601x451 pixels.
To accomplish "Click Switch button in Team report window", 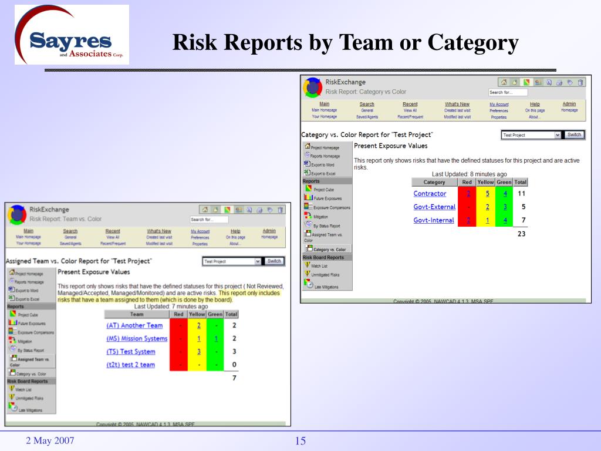I will 274,261.
